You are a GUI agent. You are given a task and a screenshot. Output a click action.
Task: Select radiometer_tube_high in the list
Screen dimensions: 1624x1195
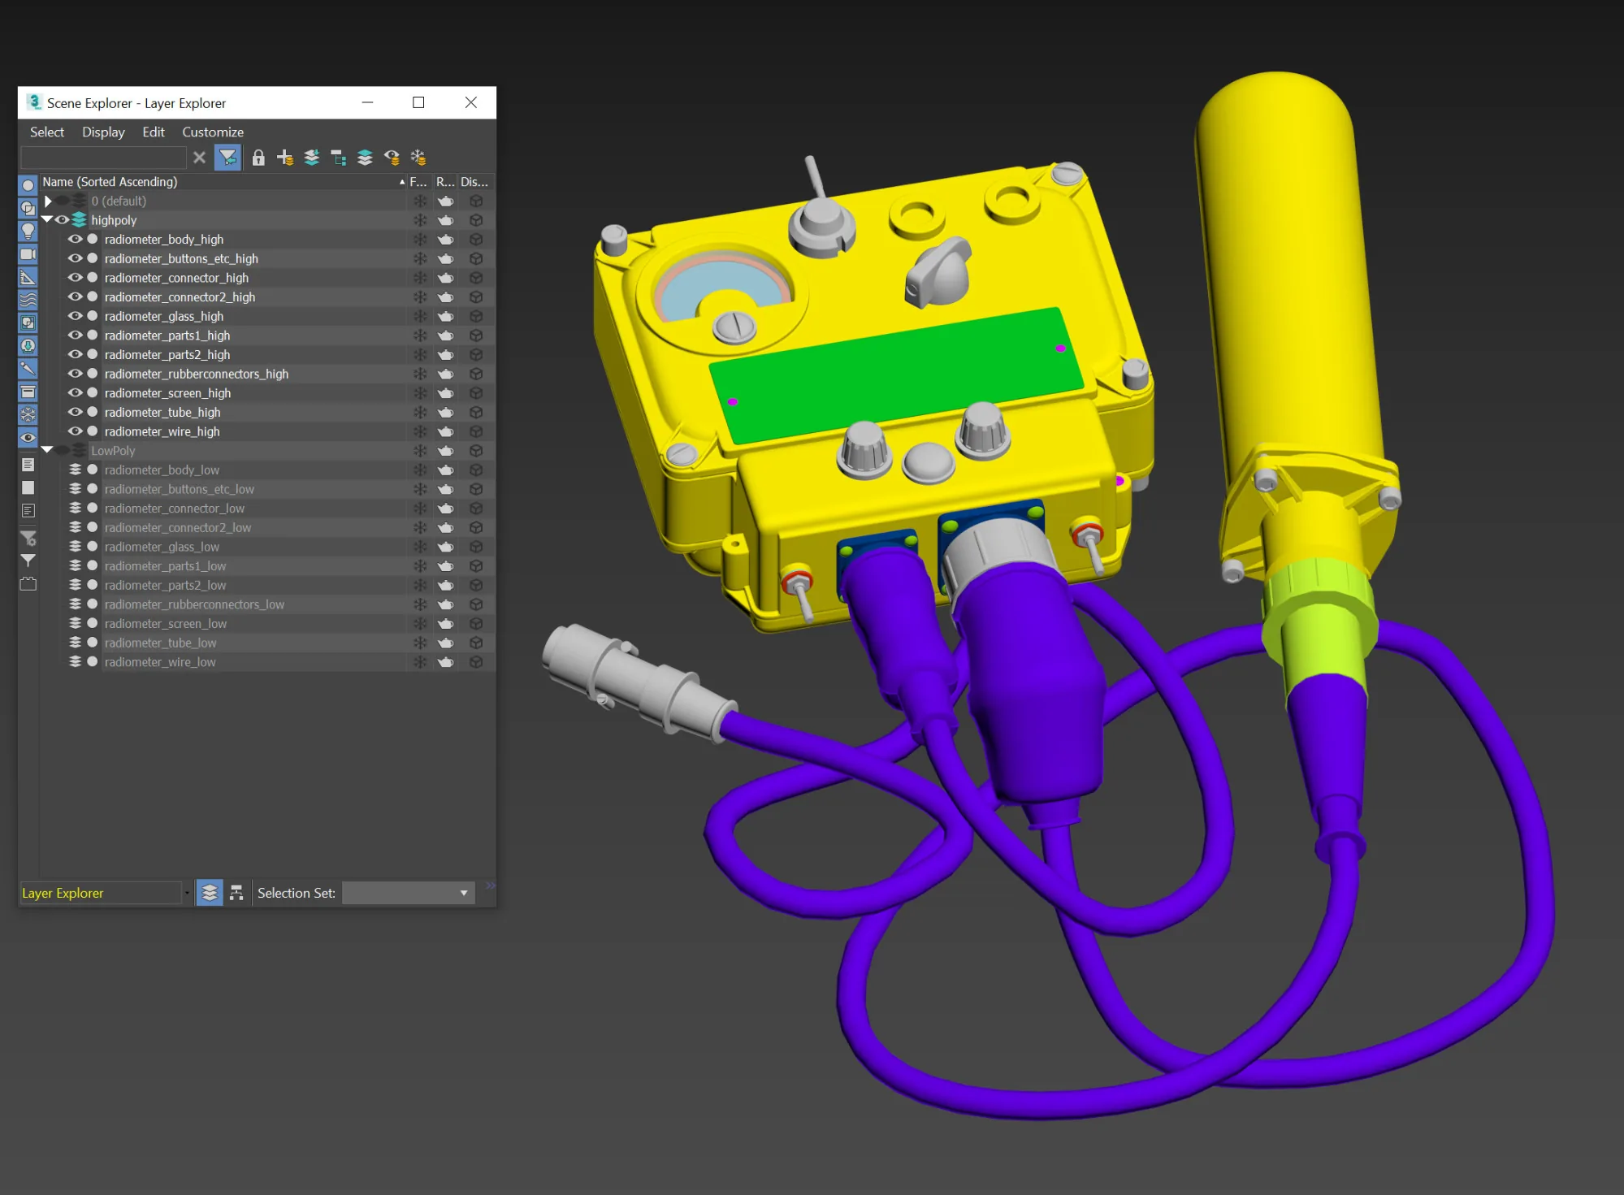162,412
